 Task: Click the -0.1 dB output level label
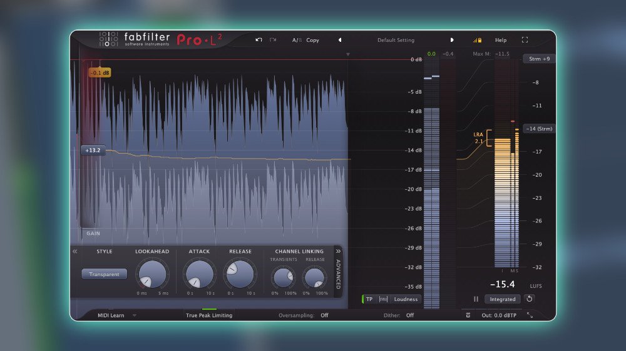tap(100, 73)
